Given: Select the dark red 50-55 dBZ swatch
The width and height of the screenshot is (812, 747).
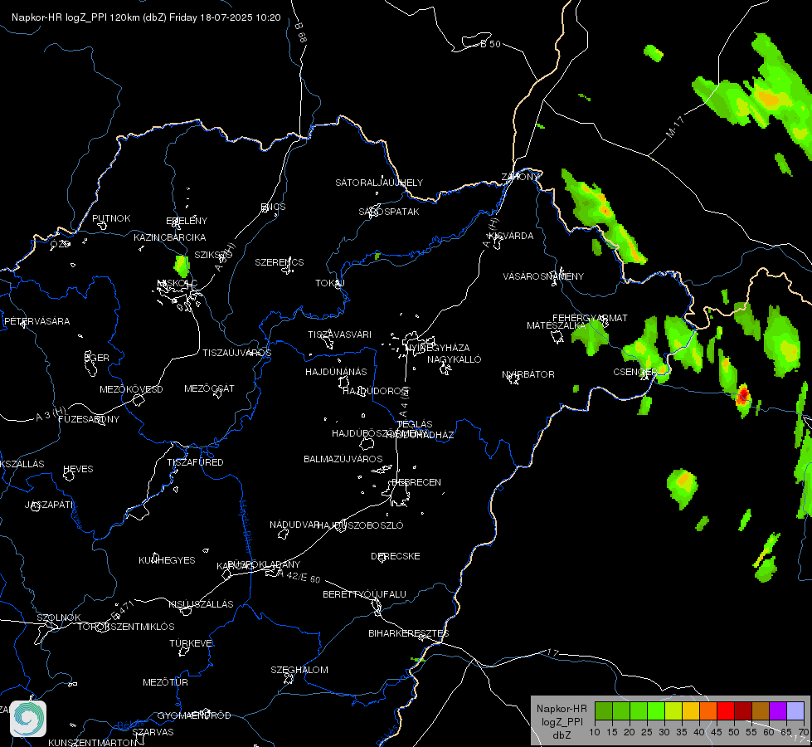Looking at the screenshot, I should (743, 710).
